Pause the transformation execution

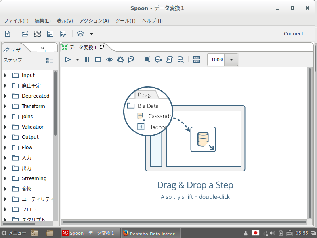click(x=87, y=59)
